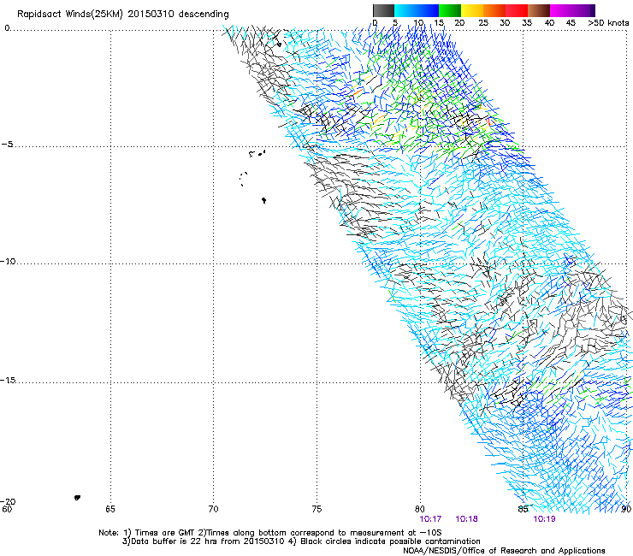This screenshot has width=633, height=556.
Task: Click the '-10' latitude axis label
Action: (x=8, y=261)
